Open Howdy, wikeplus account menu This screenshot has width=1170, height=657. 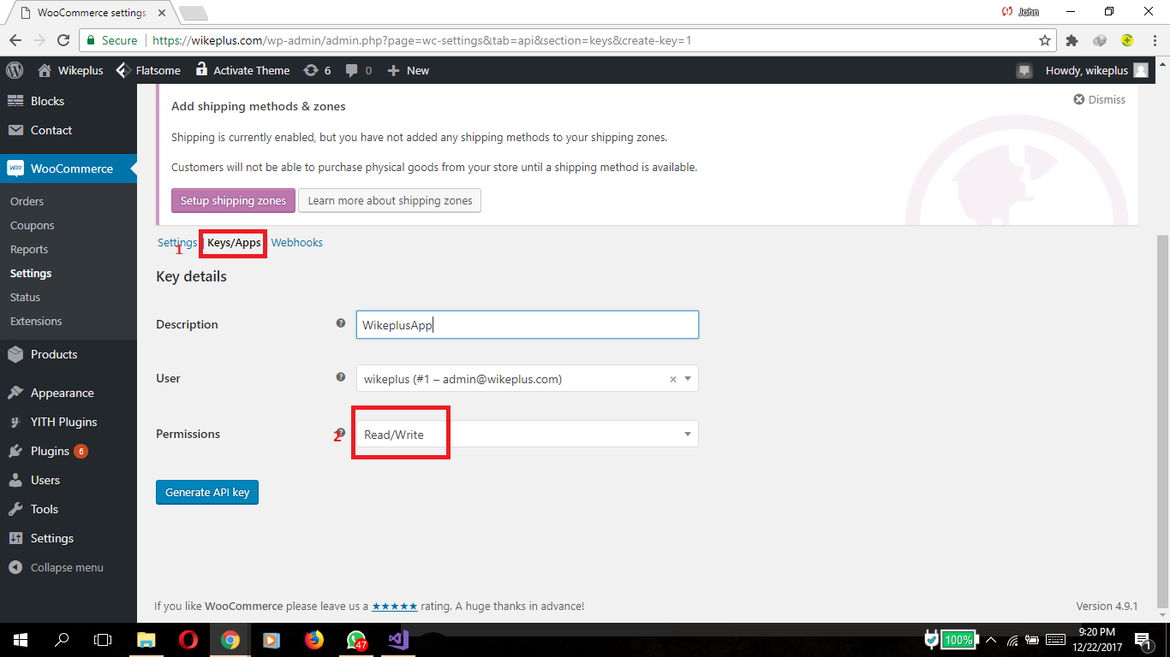tap(1096, 70)
